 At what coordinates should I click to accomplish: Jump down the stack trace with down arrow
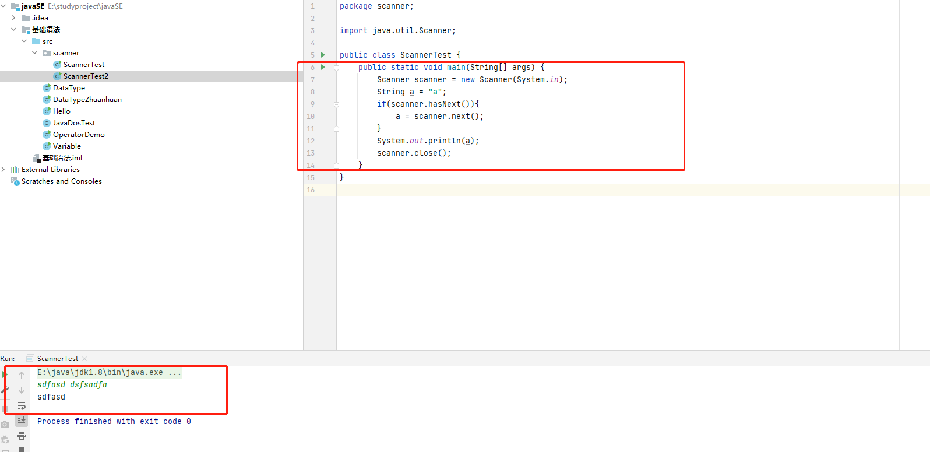coord(22,390)
